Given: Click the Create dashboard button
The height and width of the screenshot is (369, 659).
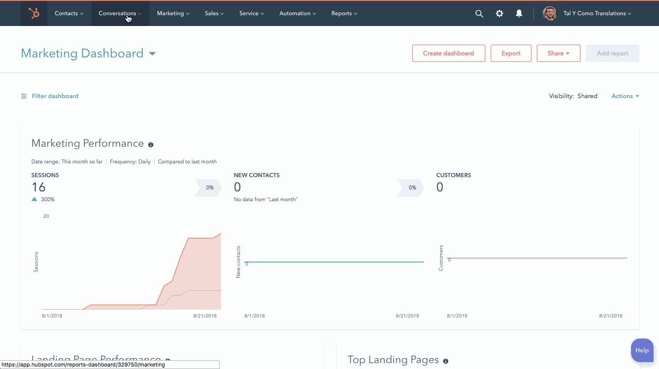Looking at the screenshot, I should pyautogui.click(x=448, y=53).
